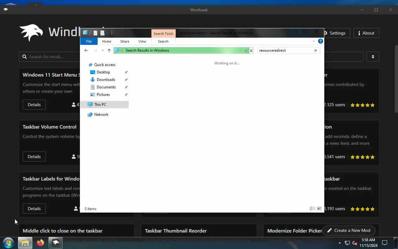Click the 3,193 users rating stars

[x=362, y=209]
